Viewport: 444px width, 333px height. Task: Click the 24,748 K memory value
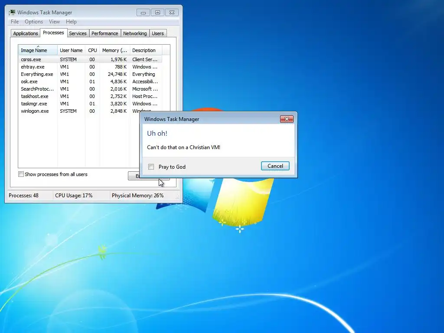pos(117,74)
